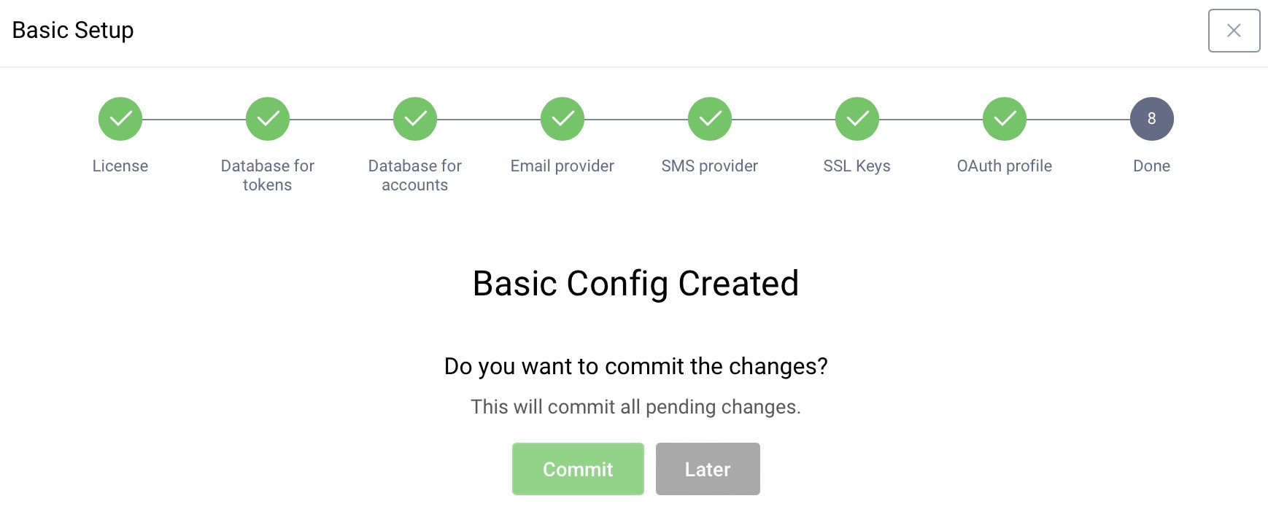This screenshot has height=512, width=1268.
Task: Click the Database for accounts label
Action: (414, 175)
